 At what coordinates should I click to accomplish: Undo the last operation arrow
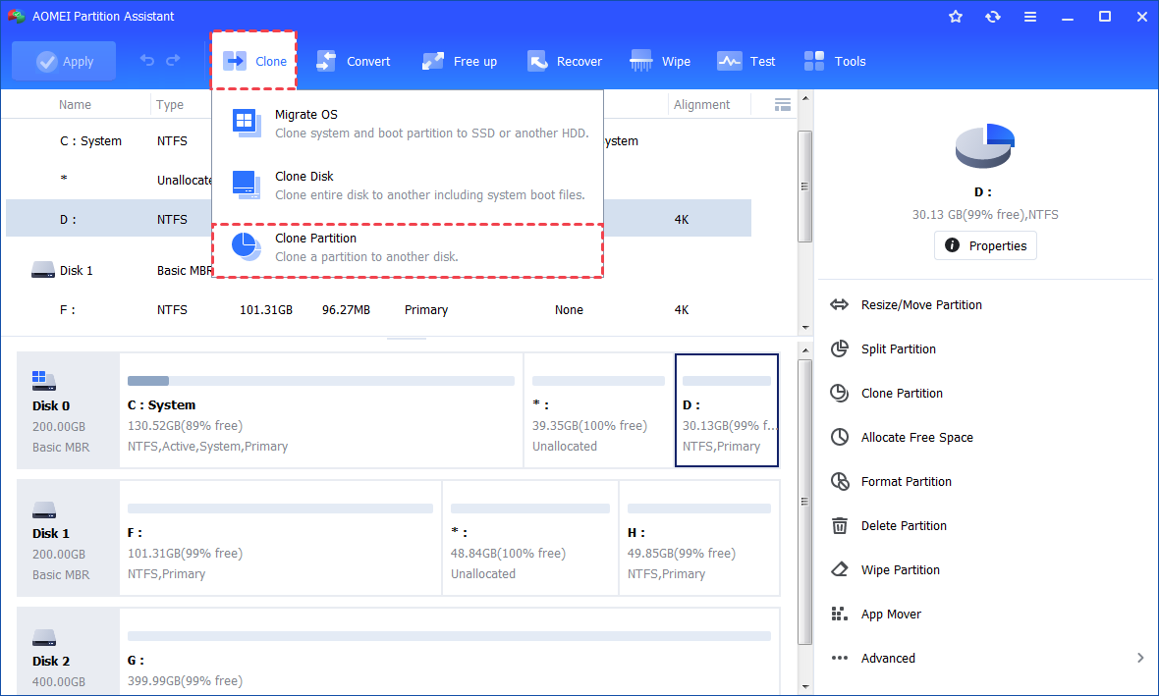(x=147, y=61)
